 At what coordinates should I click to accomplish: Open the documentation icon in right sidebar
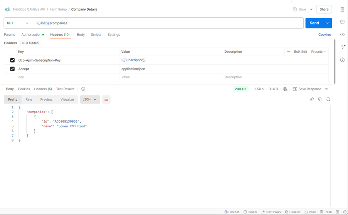point(342,9)
